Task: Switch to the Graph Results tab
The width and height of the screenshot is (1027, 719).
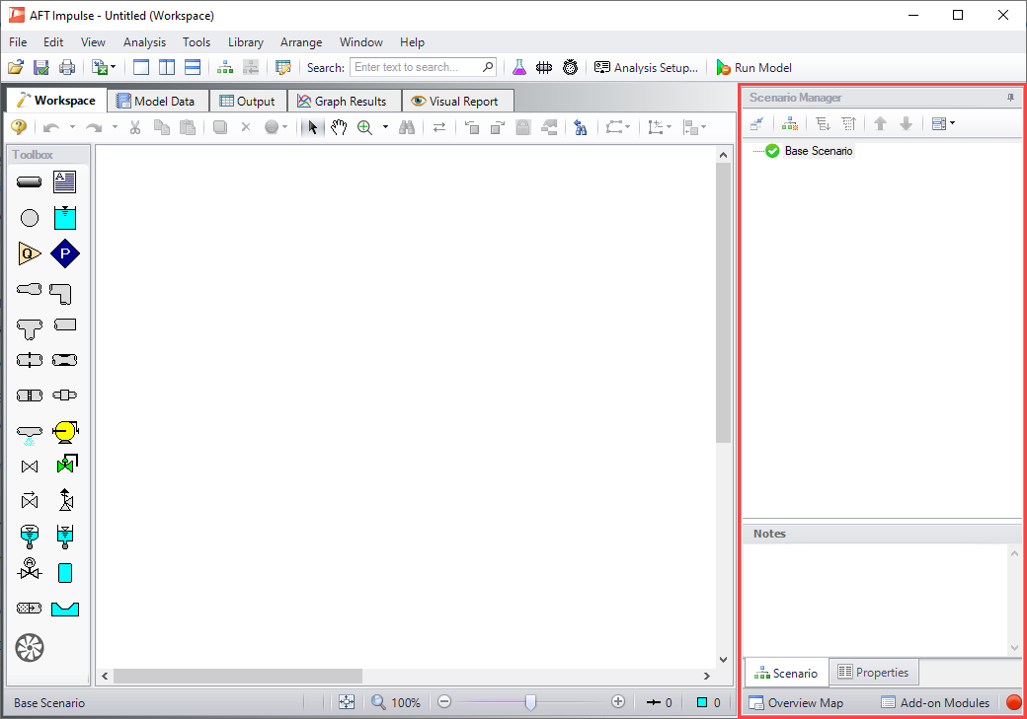Action: (343, 102)
